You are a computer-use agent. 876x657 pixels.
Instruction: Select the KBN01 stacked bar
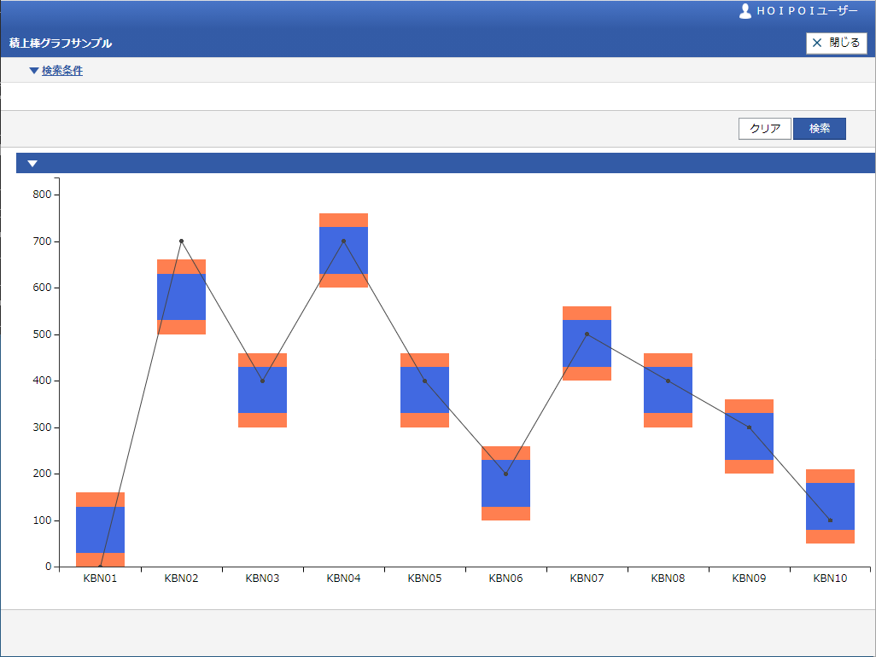(x=100, y=529)
